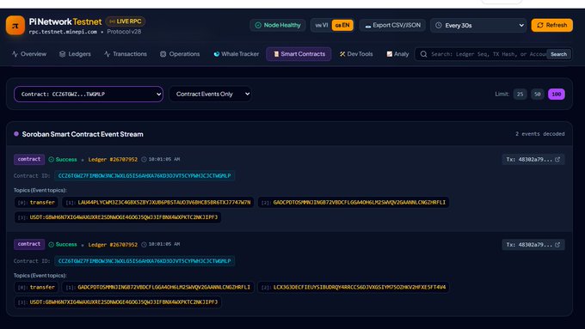Click the second event's contract badge
Viewport: 585px width, 329px height.
29,244
